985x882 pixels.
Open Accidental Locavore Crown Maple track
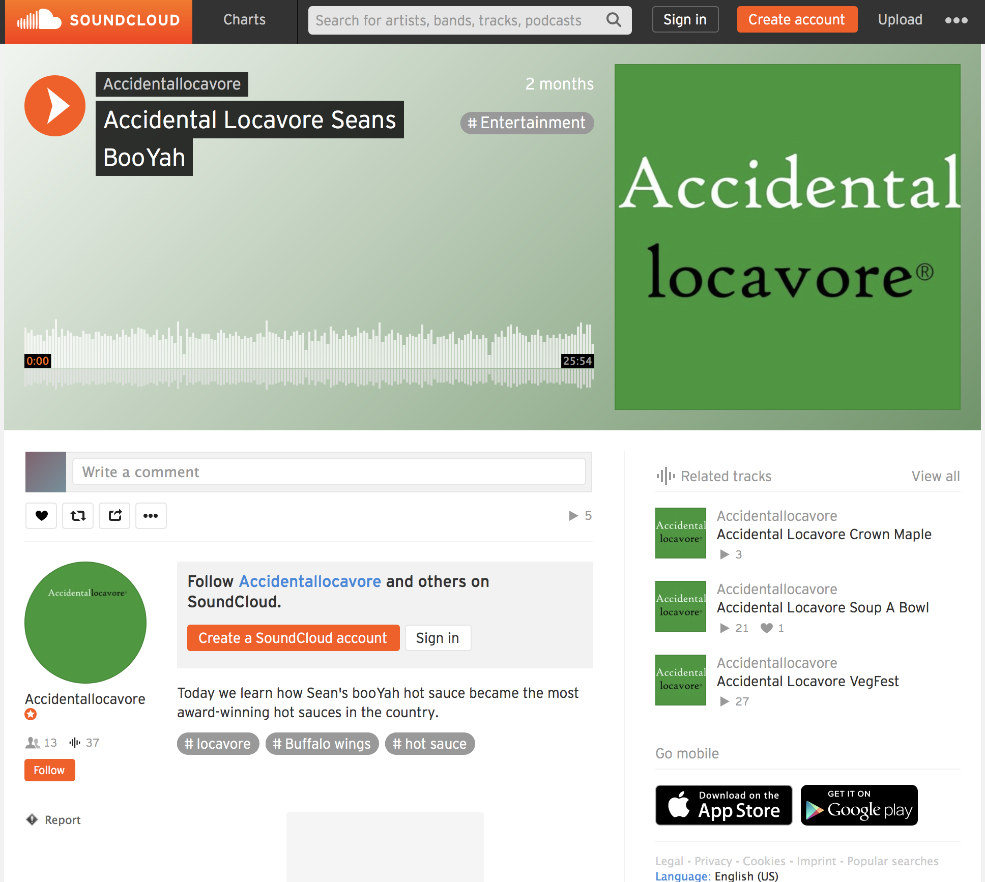(824, 534)
